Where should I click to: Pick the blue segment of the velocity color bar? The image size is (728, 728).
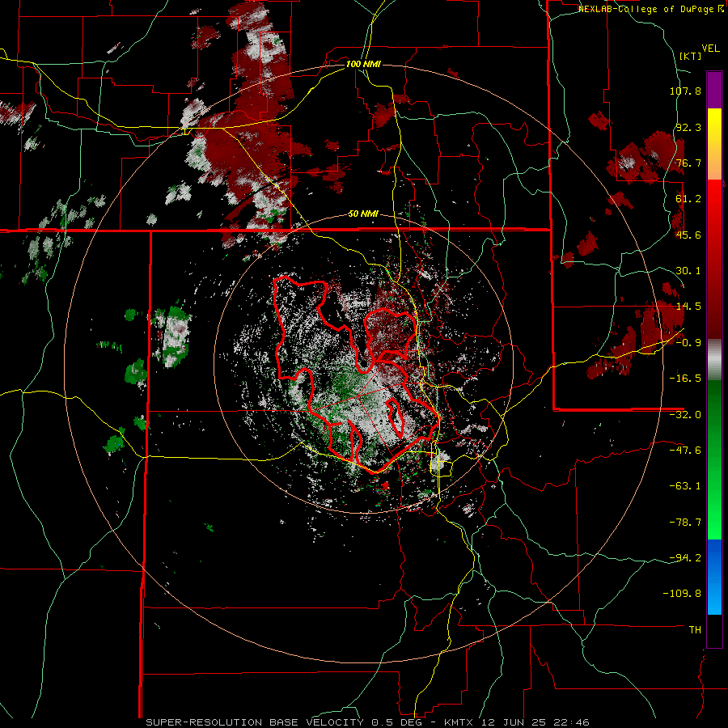point(714,577)
